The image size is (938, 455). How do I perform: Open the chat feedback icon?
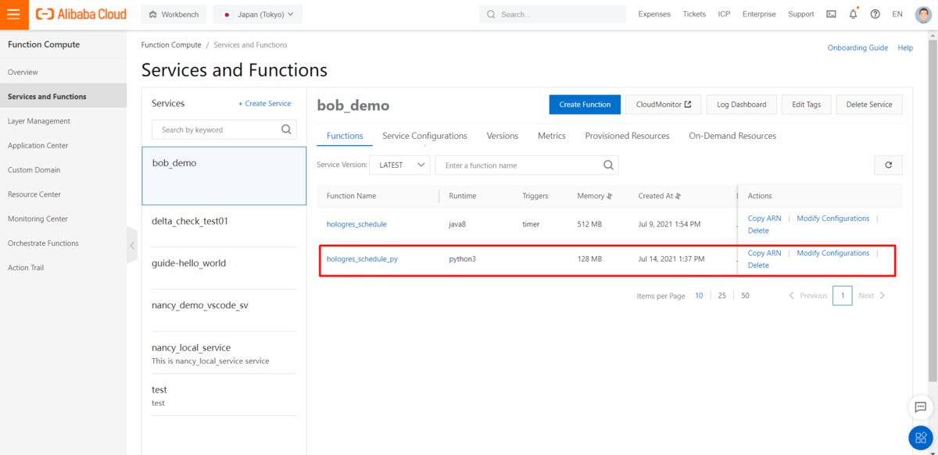coord(920,407)
